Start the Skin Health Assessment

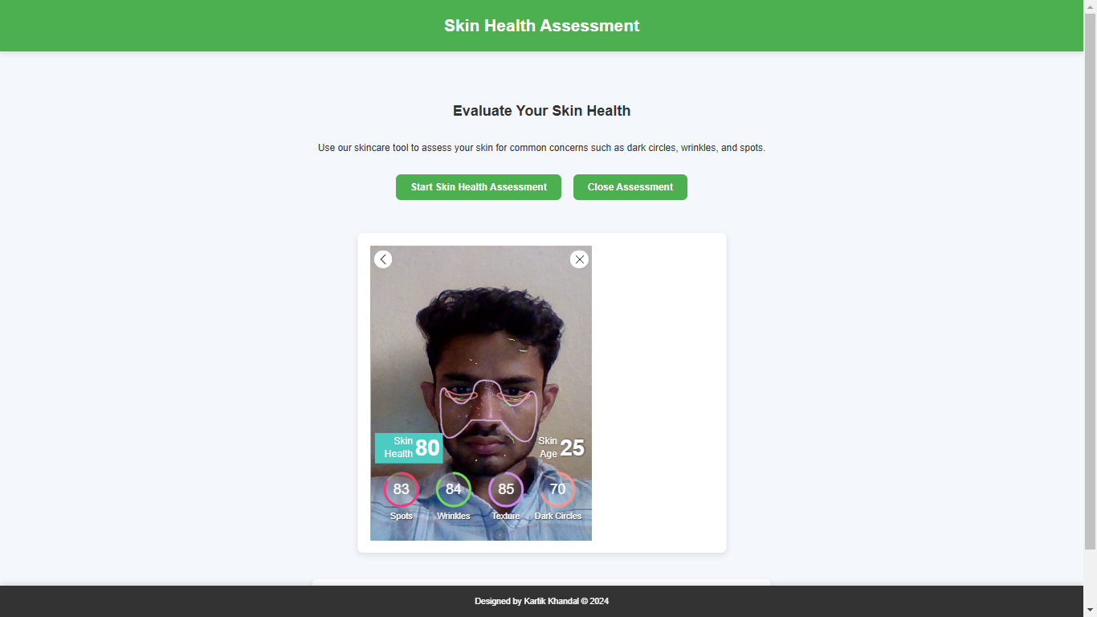tap(479, 187)
